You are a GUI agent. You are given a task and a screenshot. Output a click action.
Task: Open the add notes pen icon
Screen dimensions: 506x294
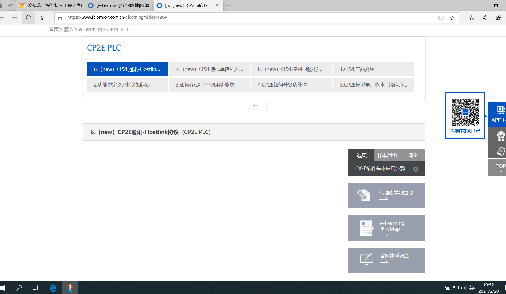(485, 18)
